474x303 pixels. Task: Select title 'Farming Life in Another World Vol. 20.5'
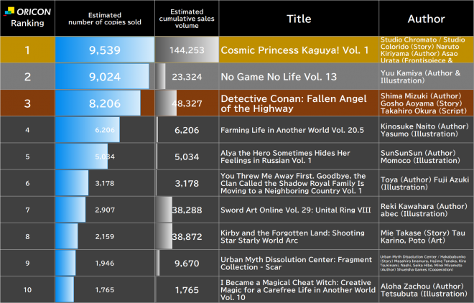coord(292,130)
